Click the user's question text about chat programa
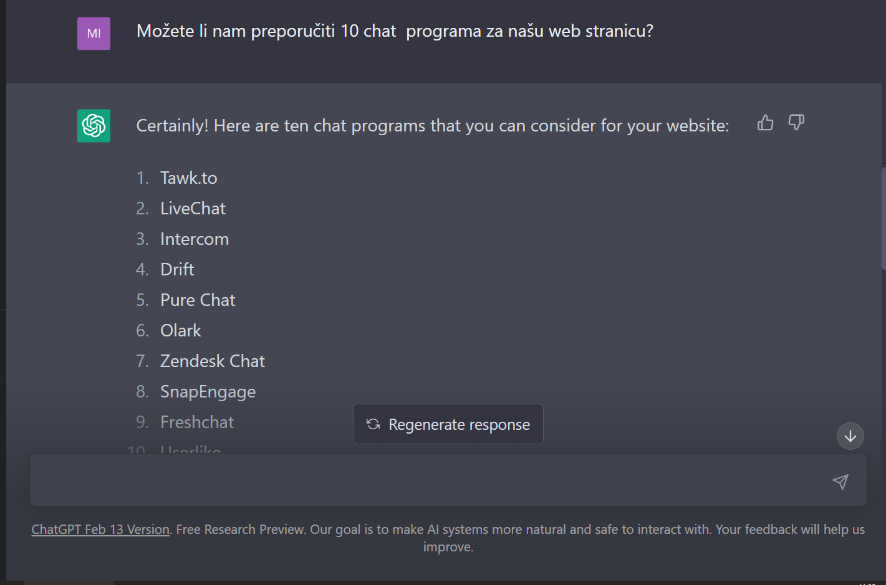 coord(395,31)
